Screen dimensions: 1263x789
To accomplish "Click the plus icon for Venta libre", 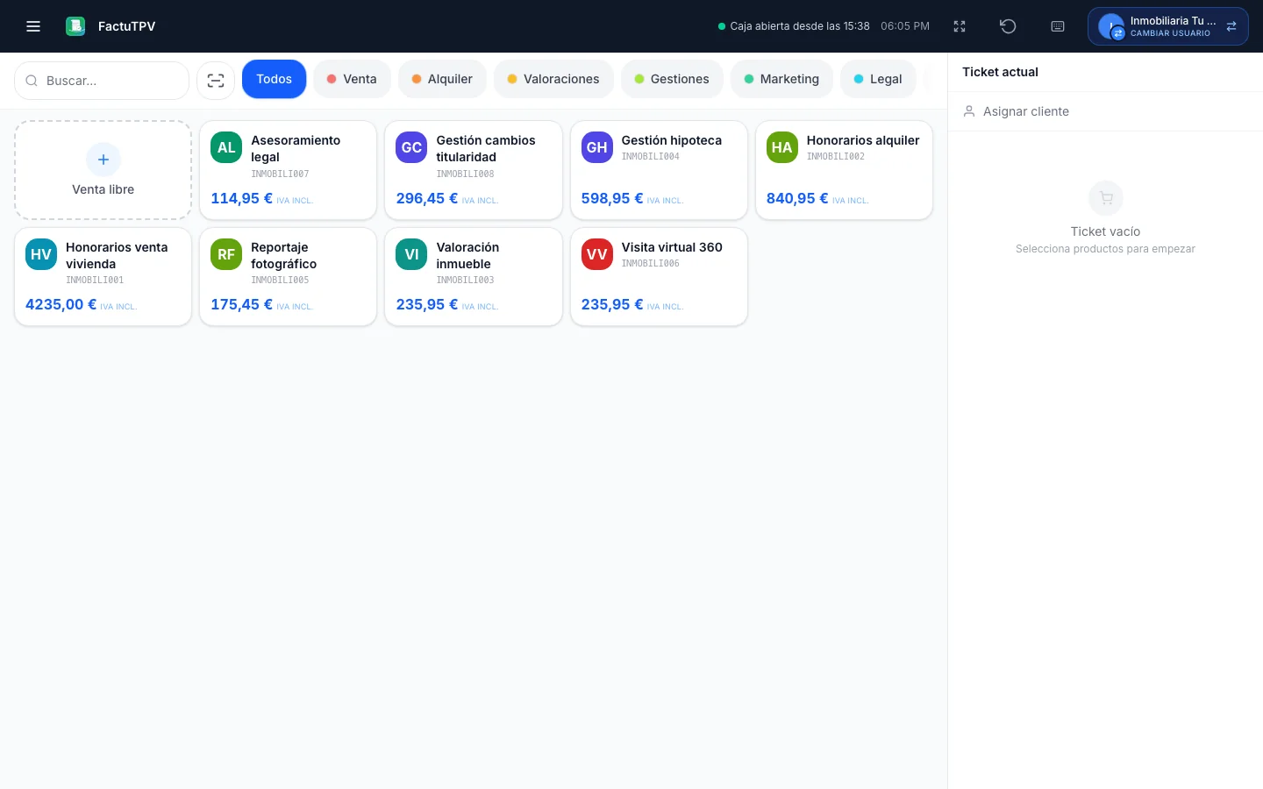I will (103, 160).
